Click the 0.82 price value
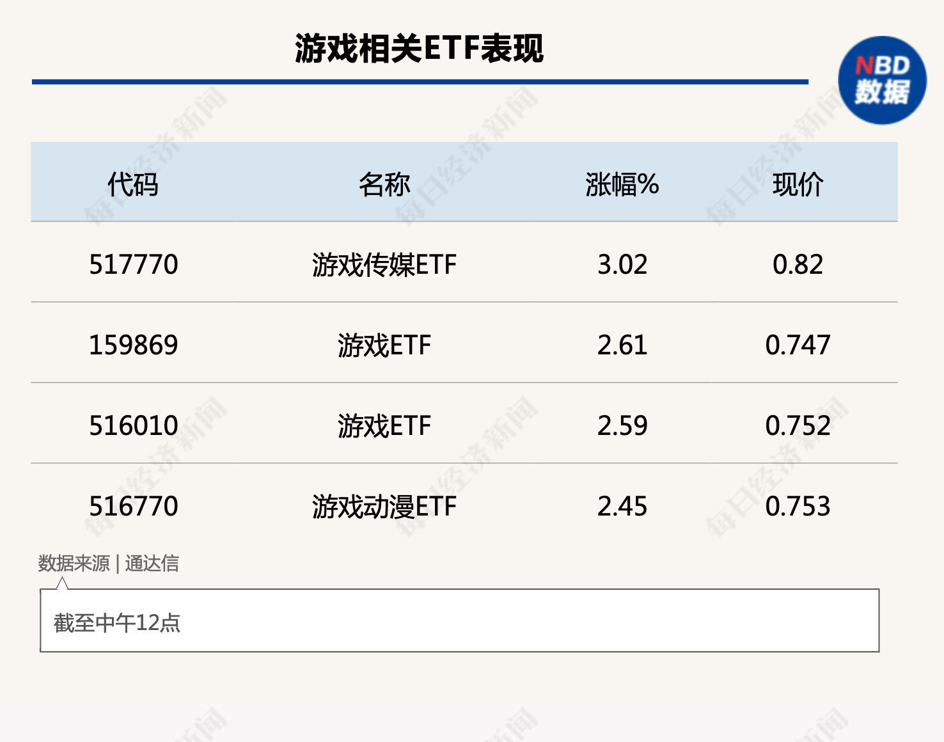 798,264
